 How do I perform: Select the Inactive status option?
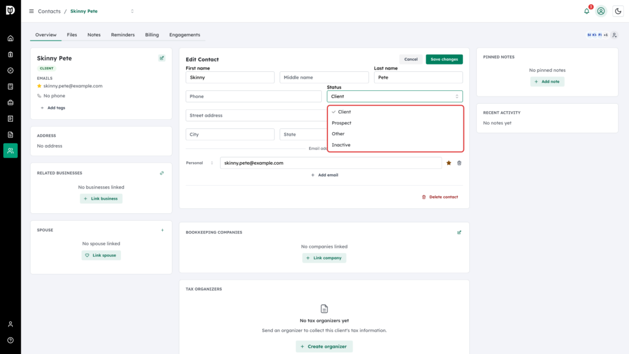pyautogui.click(x=395, y=145)
